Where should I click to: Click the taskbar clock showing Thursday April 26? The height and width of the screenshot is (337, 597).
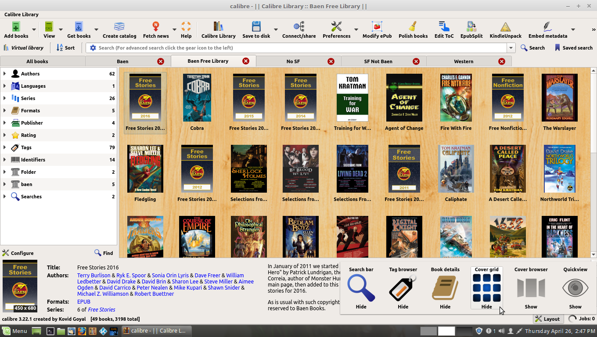560,331
